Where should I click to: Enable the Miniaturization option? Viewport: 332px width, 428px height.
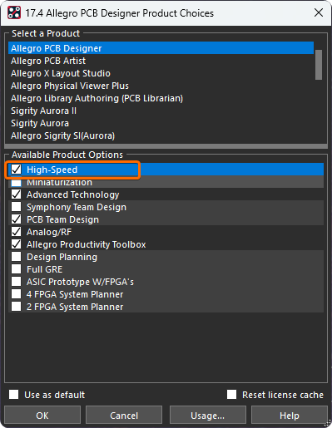click(x=17, y=182)
